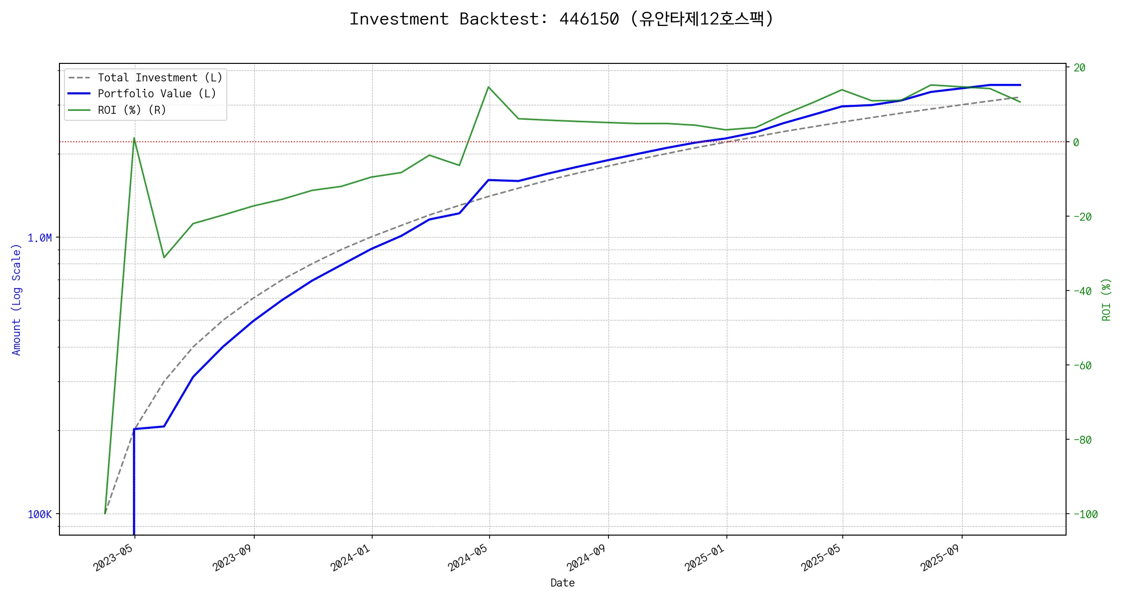Viewport: 1124px width, 599px height.
Task: Click the 2025-05 x-axis tick label
Action: [x=821, y=558]
